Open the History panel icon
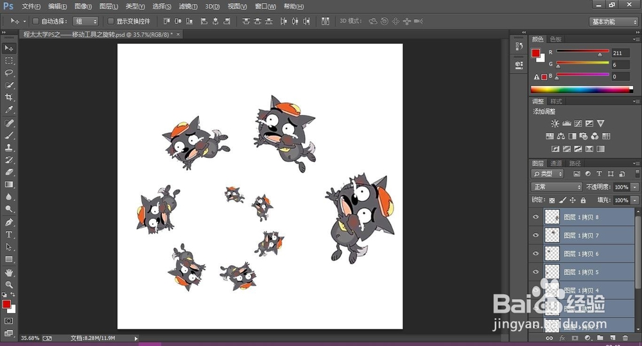Image resolution: width=642 pixels, height=346 pixels. (519, 46)
